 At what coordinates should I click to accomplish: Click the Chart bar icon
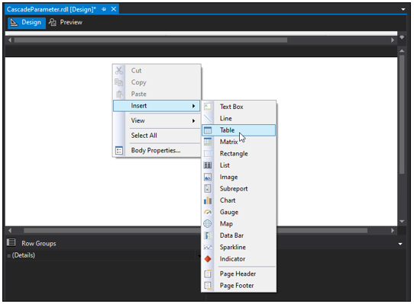click(208, 200)
